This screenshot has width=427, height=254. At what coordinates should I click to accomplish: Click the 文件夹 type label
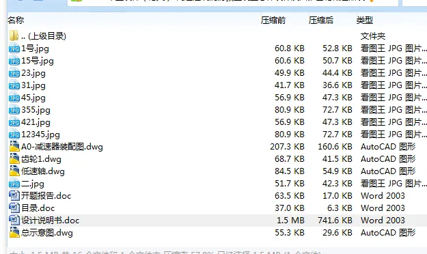click(373, 36)
